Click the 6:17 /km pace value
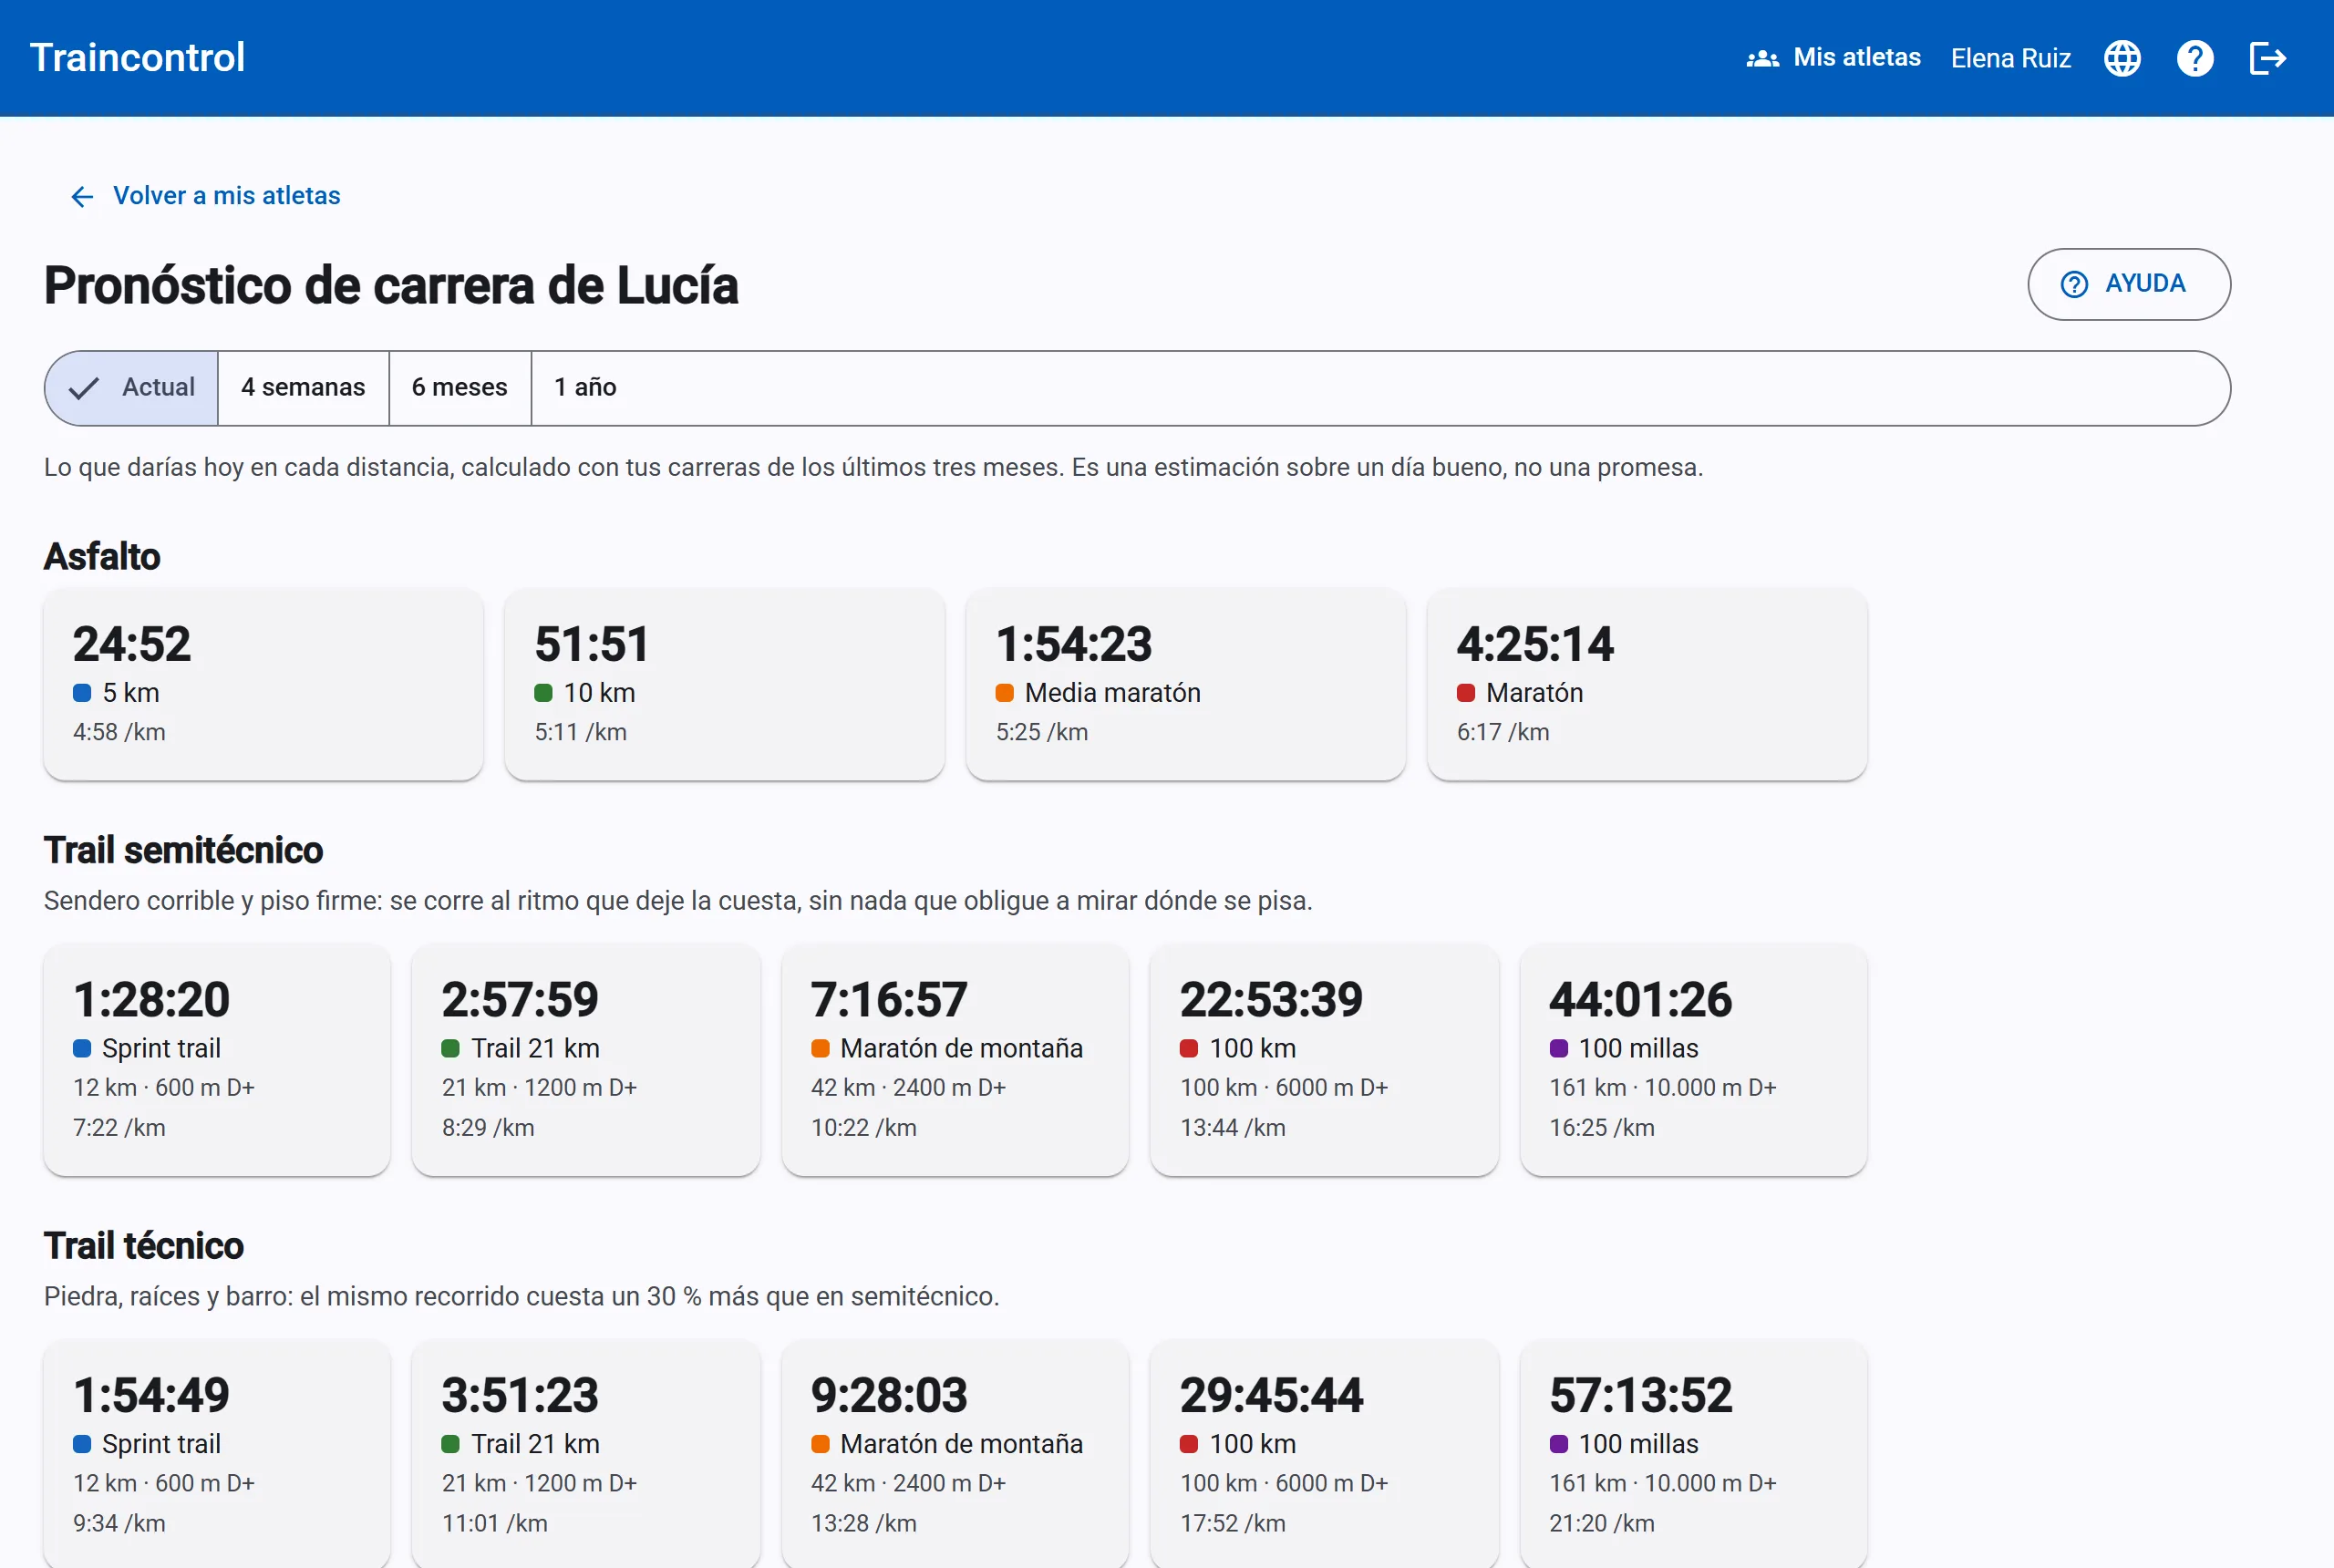The image size is (2334, 1568). pyautogui.click(x=1502, y=732)
